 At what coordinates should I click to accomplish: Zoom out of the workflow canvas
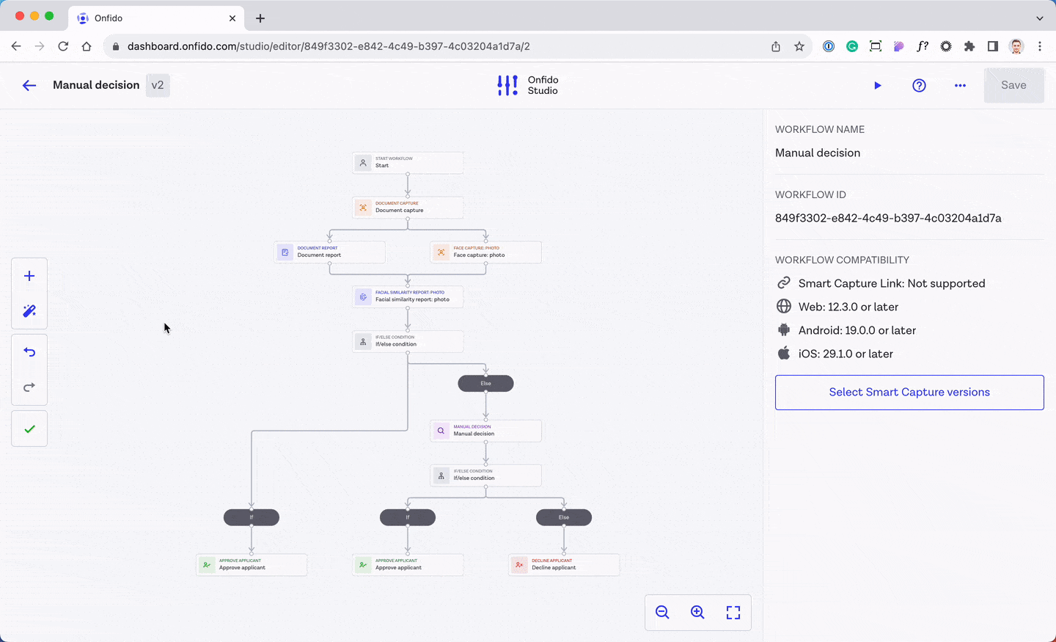(662, 613)
